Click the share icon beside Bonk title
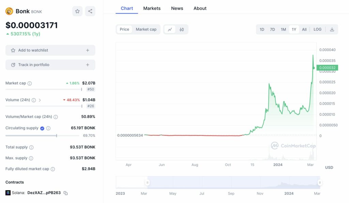This screenshot has height=203, width=349. click(90, 11)
